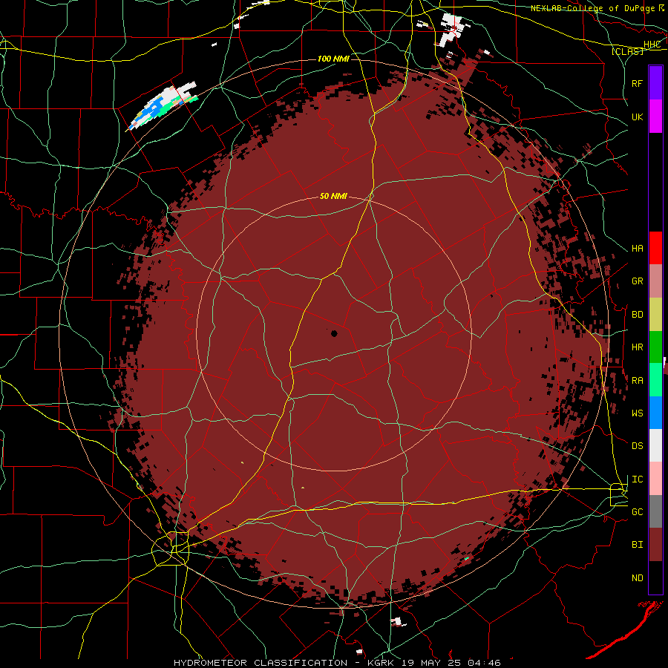Select the IC light pink legend swatch

[655, 479]
